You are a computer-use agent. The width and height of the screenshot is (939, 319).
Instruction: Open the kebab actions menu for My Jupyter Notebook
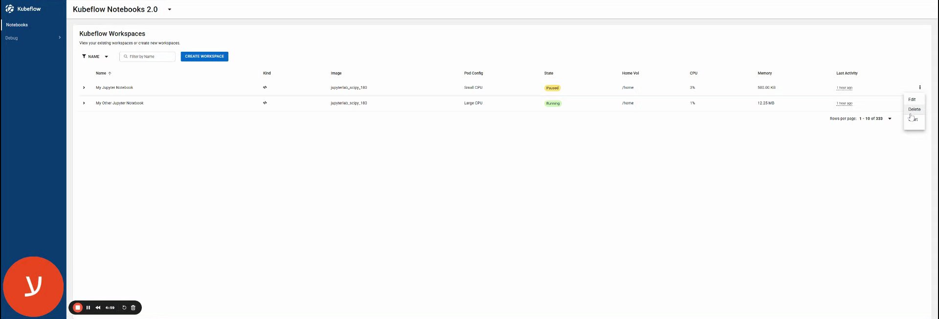pos(919,88)
